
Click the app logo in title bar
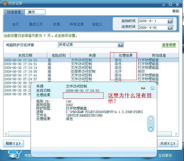tap(5, 3)
